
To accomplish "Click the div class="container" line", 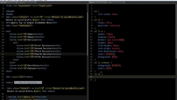I will 19,26.
